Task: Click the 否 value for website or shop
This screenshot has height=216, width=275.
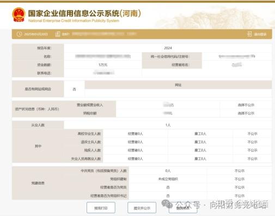Action: 74,89
